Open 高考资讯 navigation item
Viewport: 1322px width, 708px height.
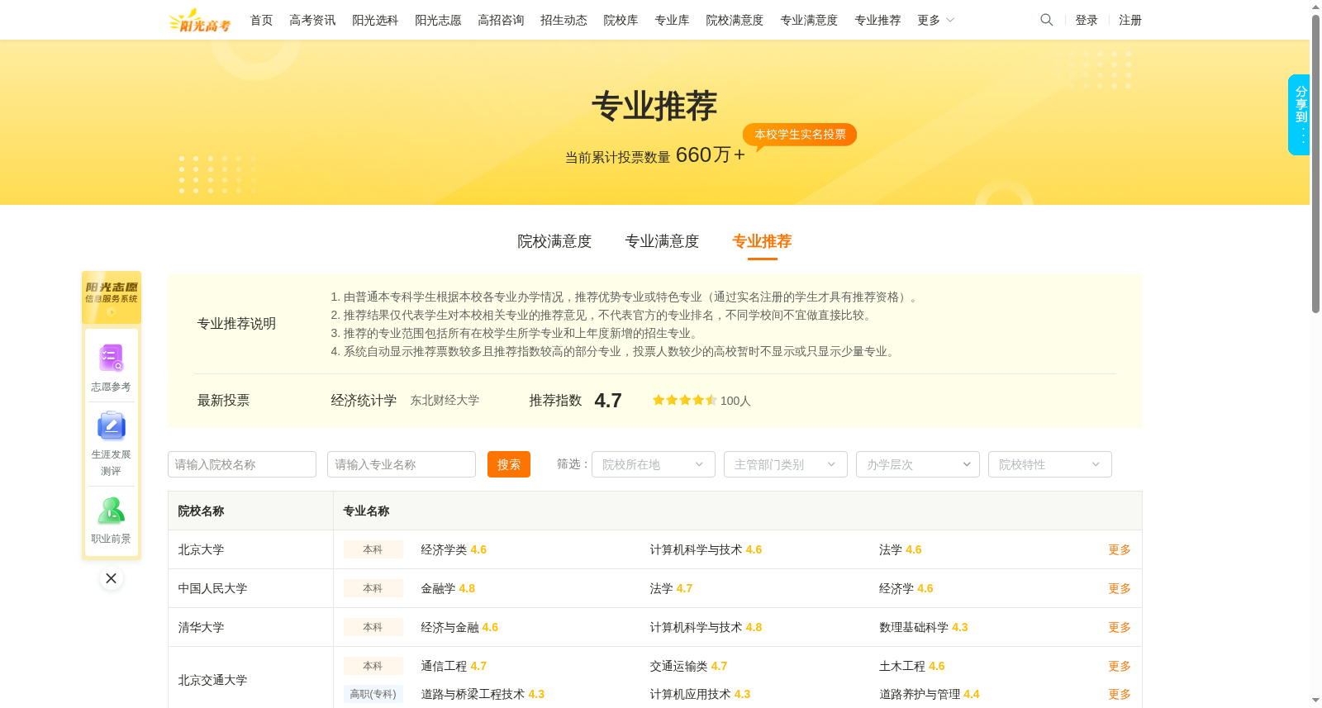(x=312, y=20)
